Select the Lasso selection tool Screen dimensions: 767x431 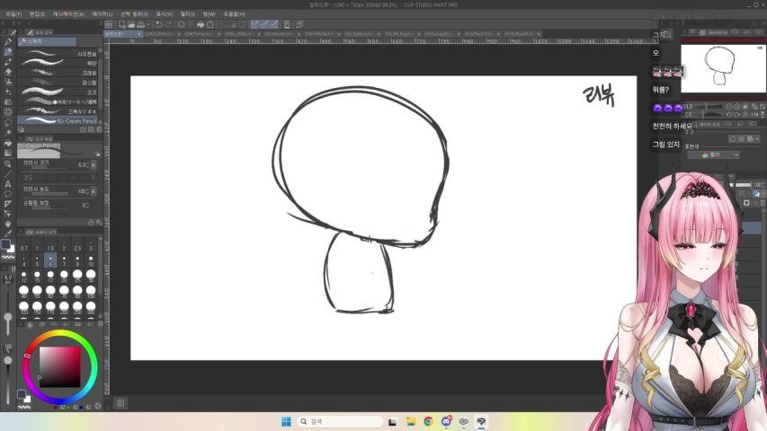pos(8,122)
